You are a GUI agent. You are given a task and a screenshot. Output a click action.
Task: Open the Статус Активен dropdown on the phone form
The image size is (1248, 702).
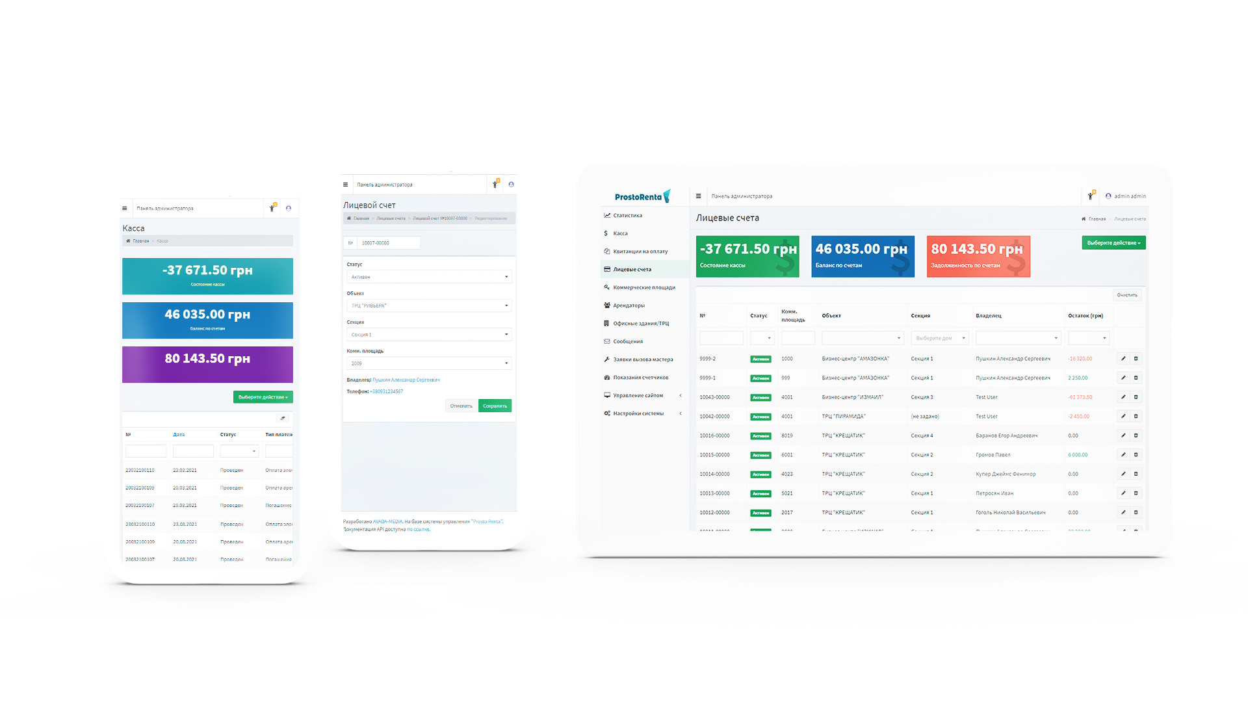[x=429, y=277]
